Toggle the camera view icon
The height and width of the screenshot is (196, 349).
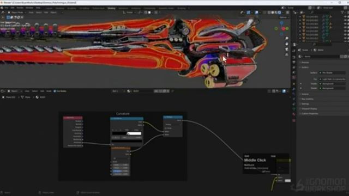[287, 49]
